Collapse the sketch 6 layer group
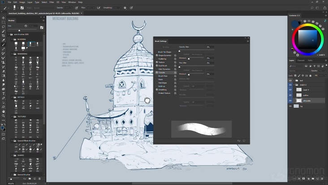The image size is (328, 185). (294, 85)
